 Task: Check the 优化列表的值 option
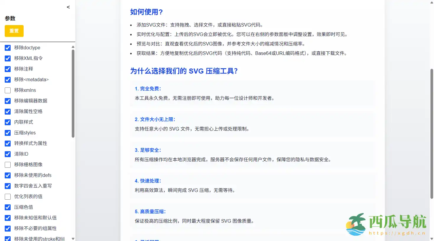click(8, 197)
